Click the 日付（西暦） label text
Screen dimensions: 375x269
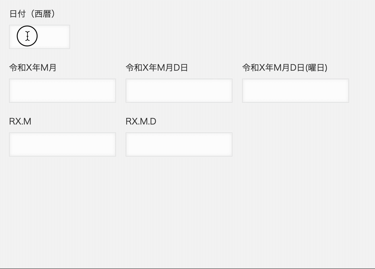(x=32, y=14)
